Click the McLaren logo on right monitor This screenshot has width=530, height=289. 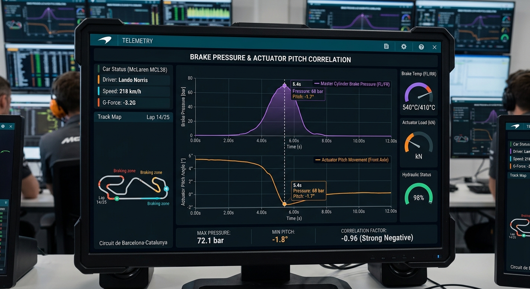point(515,126)
